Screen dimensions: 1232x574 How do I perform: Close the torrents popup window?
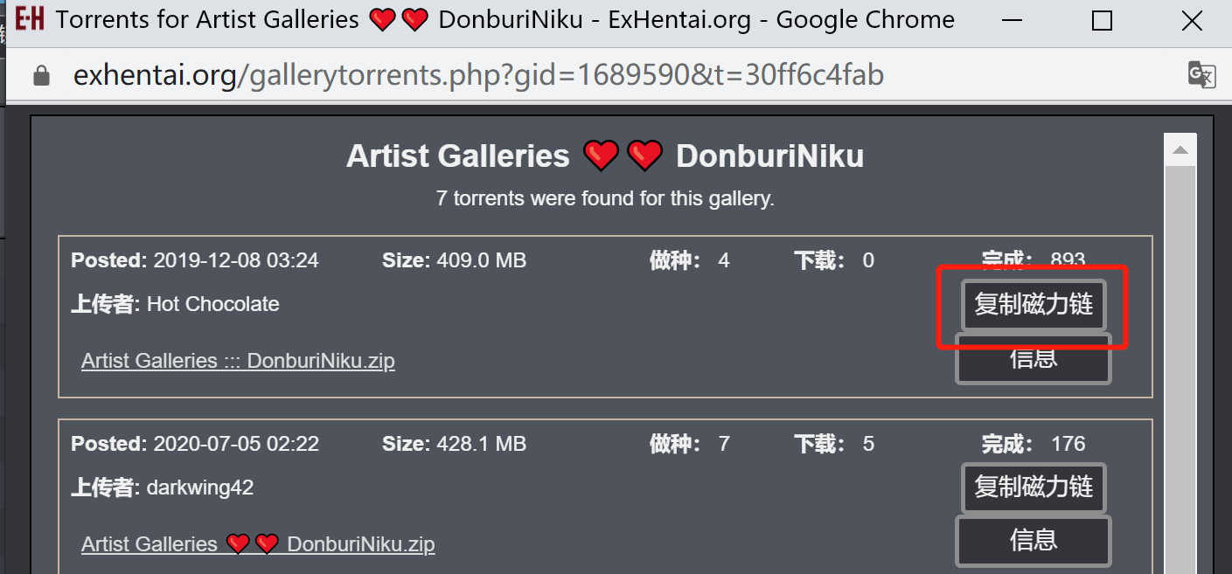tap(1192, 20)
